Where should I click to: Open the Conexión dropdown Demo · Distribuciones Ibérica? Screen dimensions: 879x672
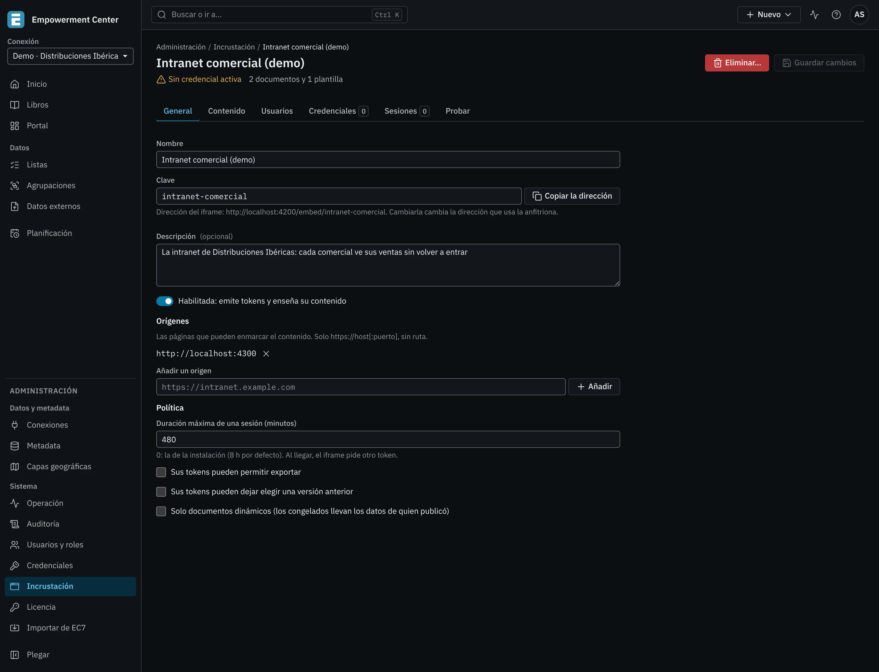71,56
